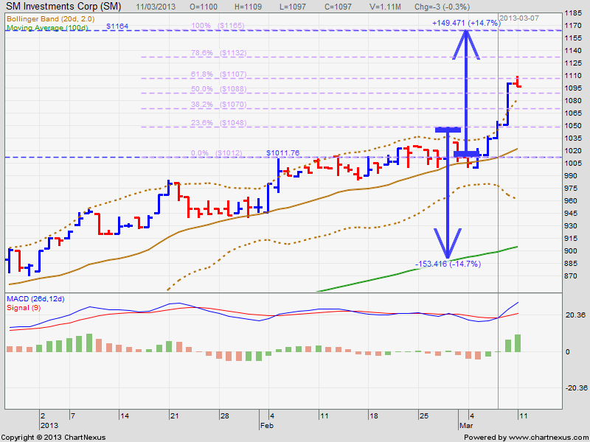Click the Copyright © 2013 ChartNexus text
The height and width of the screenshot is (442, 590).
coord(53,438)
